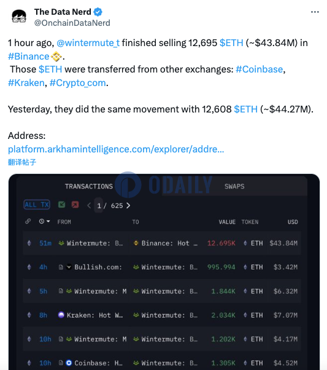The width and height of the screenshot is (327, 370).
Task: Open the time sort dropdown clock icon
Action: click(x=44, y=221)
